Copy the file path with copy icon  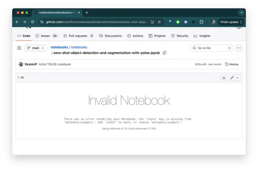pos(164,53)
